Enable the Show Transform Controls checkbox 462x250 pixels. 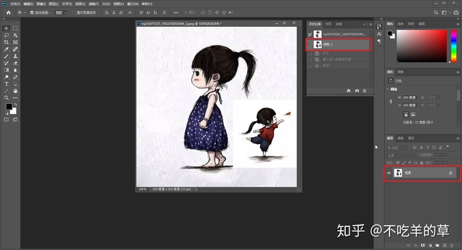(x=74, y=13)
